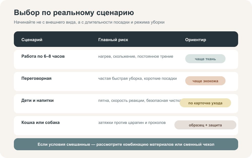252x158 pixels.
Task: Click the "образец + защита" pill badge
Action: tap(205, 125)
